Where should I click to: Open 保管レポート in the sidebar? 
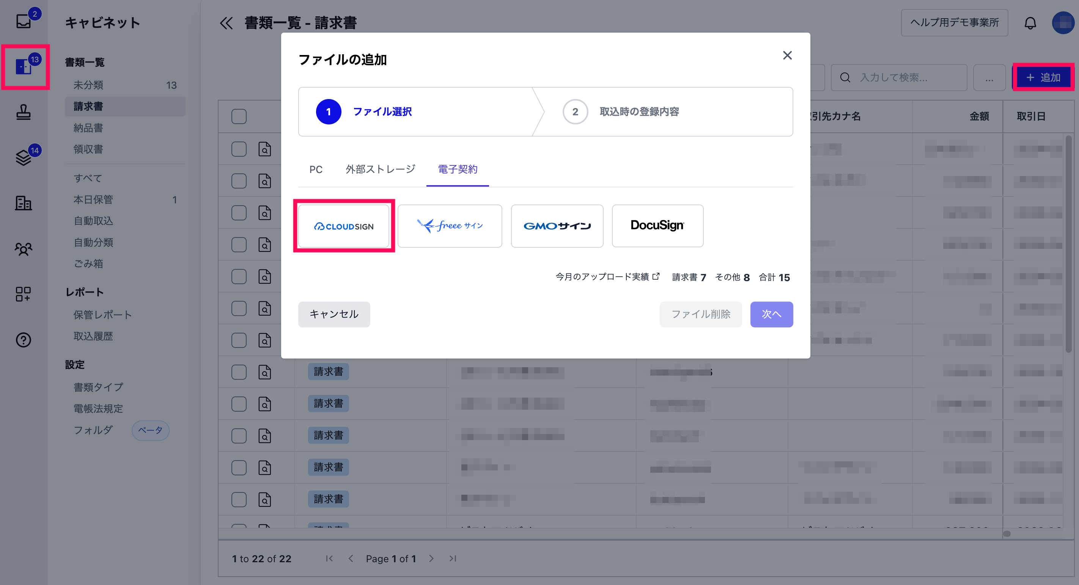tap(125, 315)
